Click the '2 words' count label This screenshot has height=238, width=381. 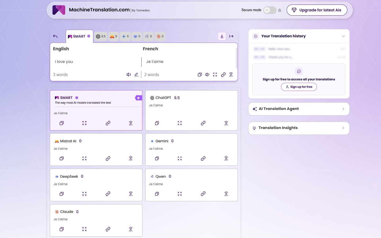click(x=152, y=75)
